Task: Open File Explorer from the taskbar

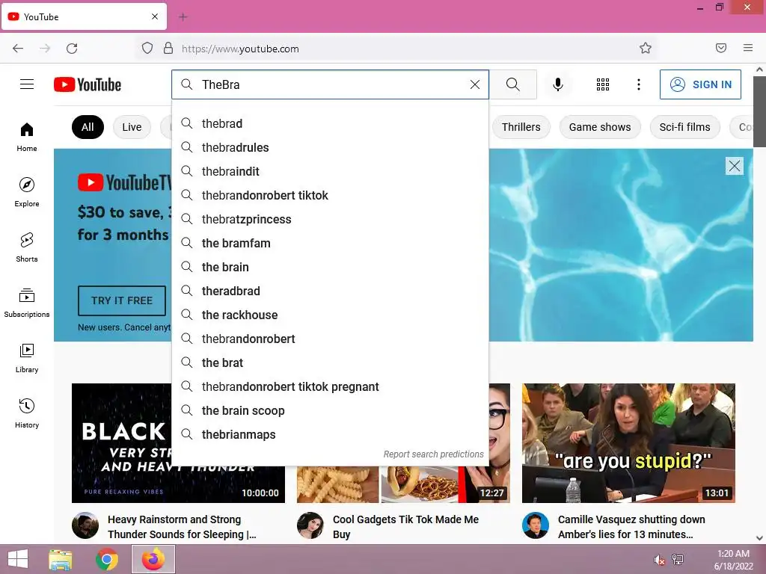Action: pyautogui.click(x=61, y=559)
